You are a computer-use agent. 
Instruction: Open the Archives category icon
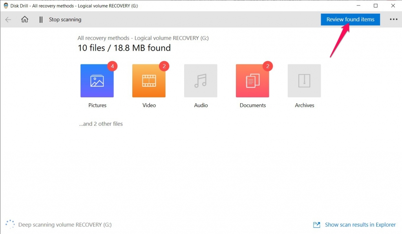click(x=304, y=80)
